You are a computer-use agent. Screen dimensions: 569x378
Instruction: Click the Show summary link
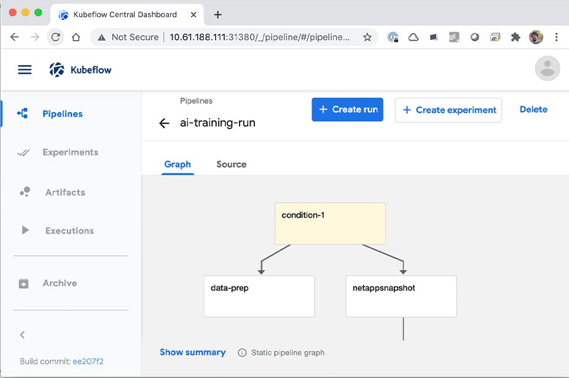[x=192, y=352]
